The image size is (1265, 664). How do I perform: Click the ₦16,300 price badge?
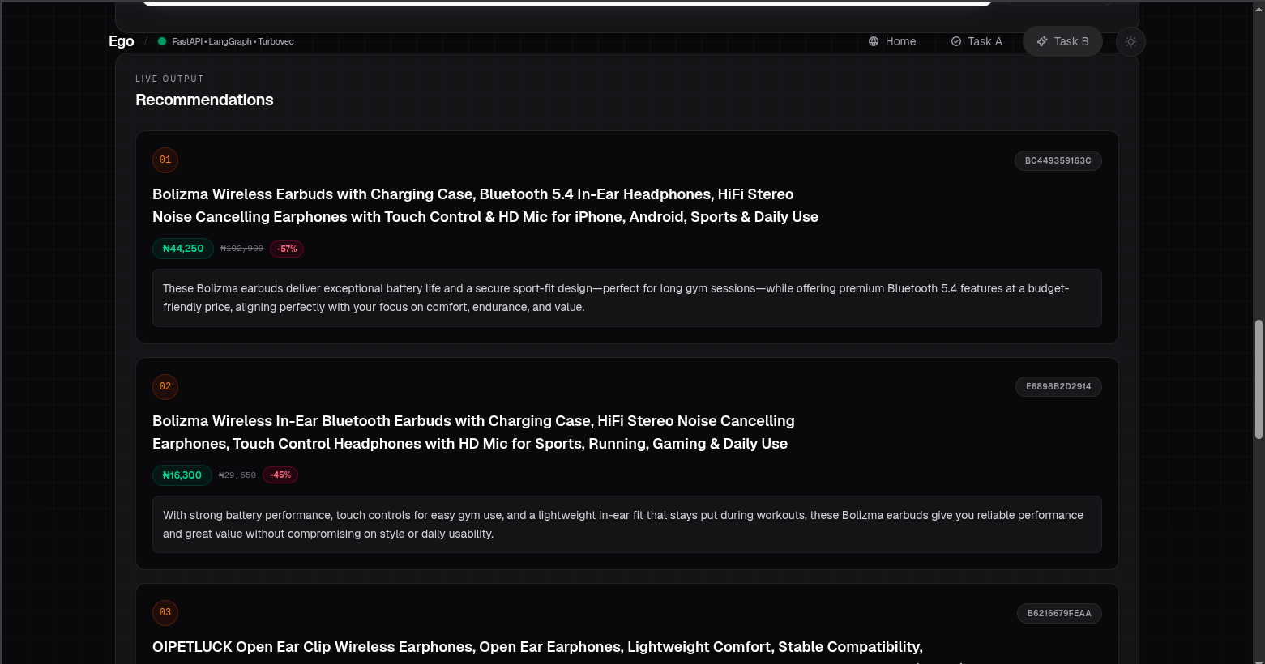click(x=182, y=475)
